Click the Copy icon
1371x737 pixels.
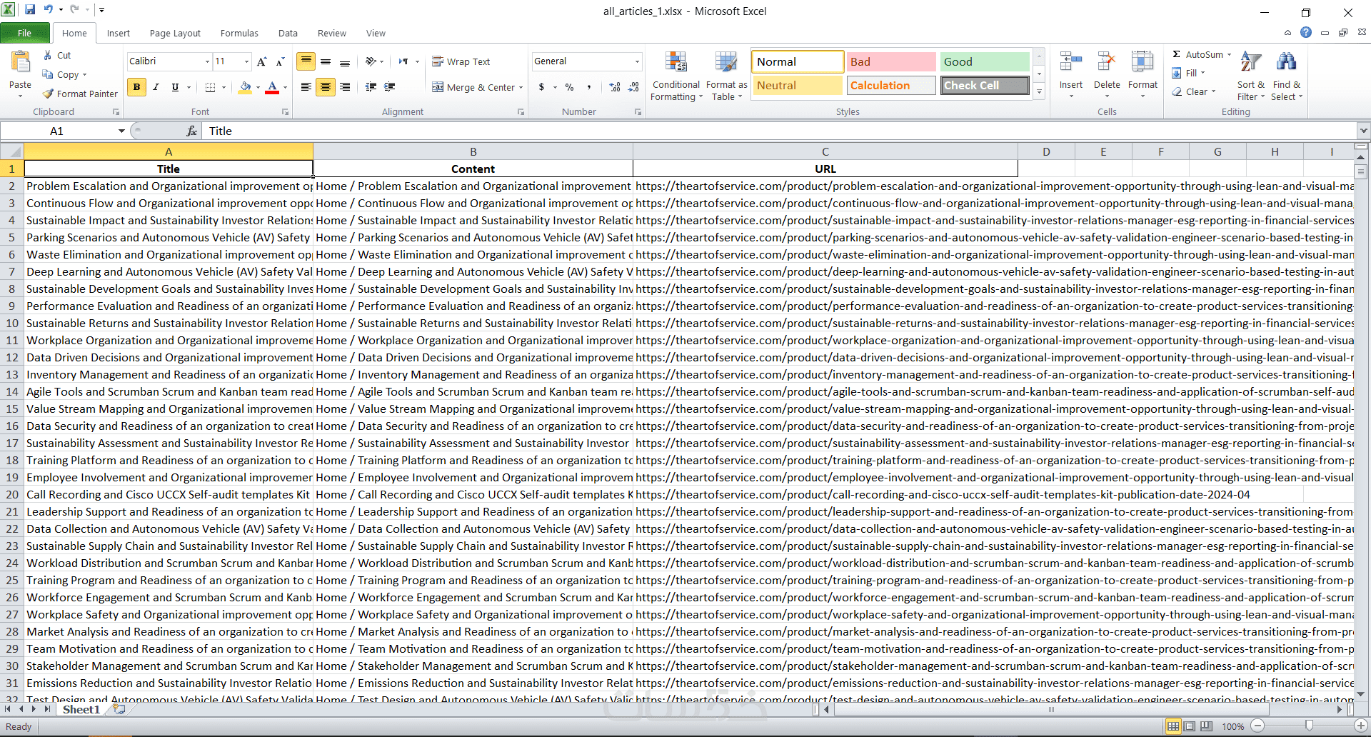(x=48, y=74)
